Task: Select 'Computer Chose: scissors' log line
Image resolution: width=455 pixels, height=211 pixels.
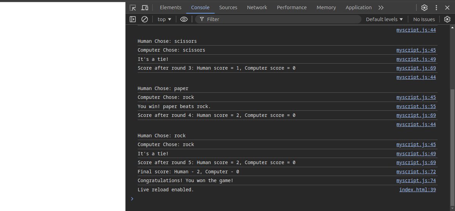Action: pos(171,50)
